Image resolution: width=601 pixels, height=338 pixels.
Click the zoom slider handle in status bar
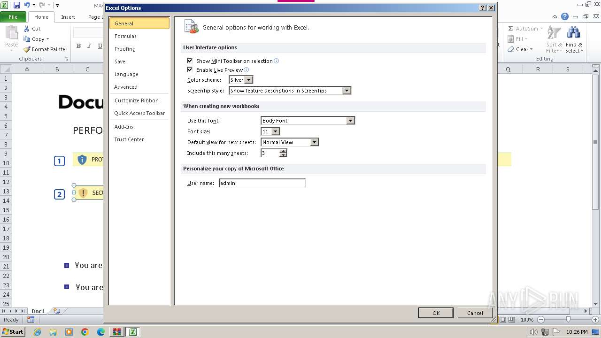pos(568,320)
